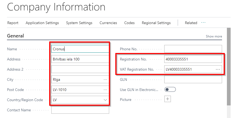Click the Registration No. label
The width and height of the screenshot is (232, 118).
[133, 59]
